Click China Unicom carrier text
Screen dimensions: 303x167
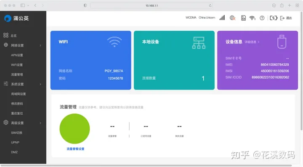207,18
